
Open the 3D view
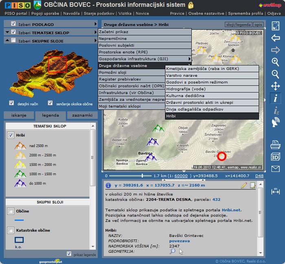(x=276, y=157)
